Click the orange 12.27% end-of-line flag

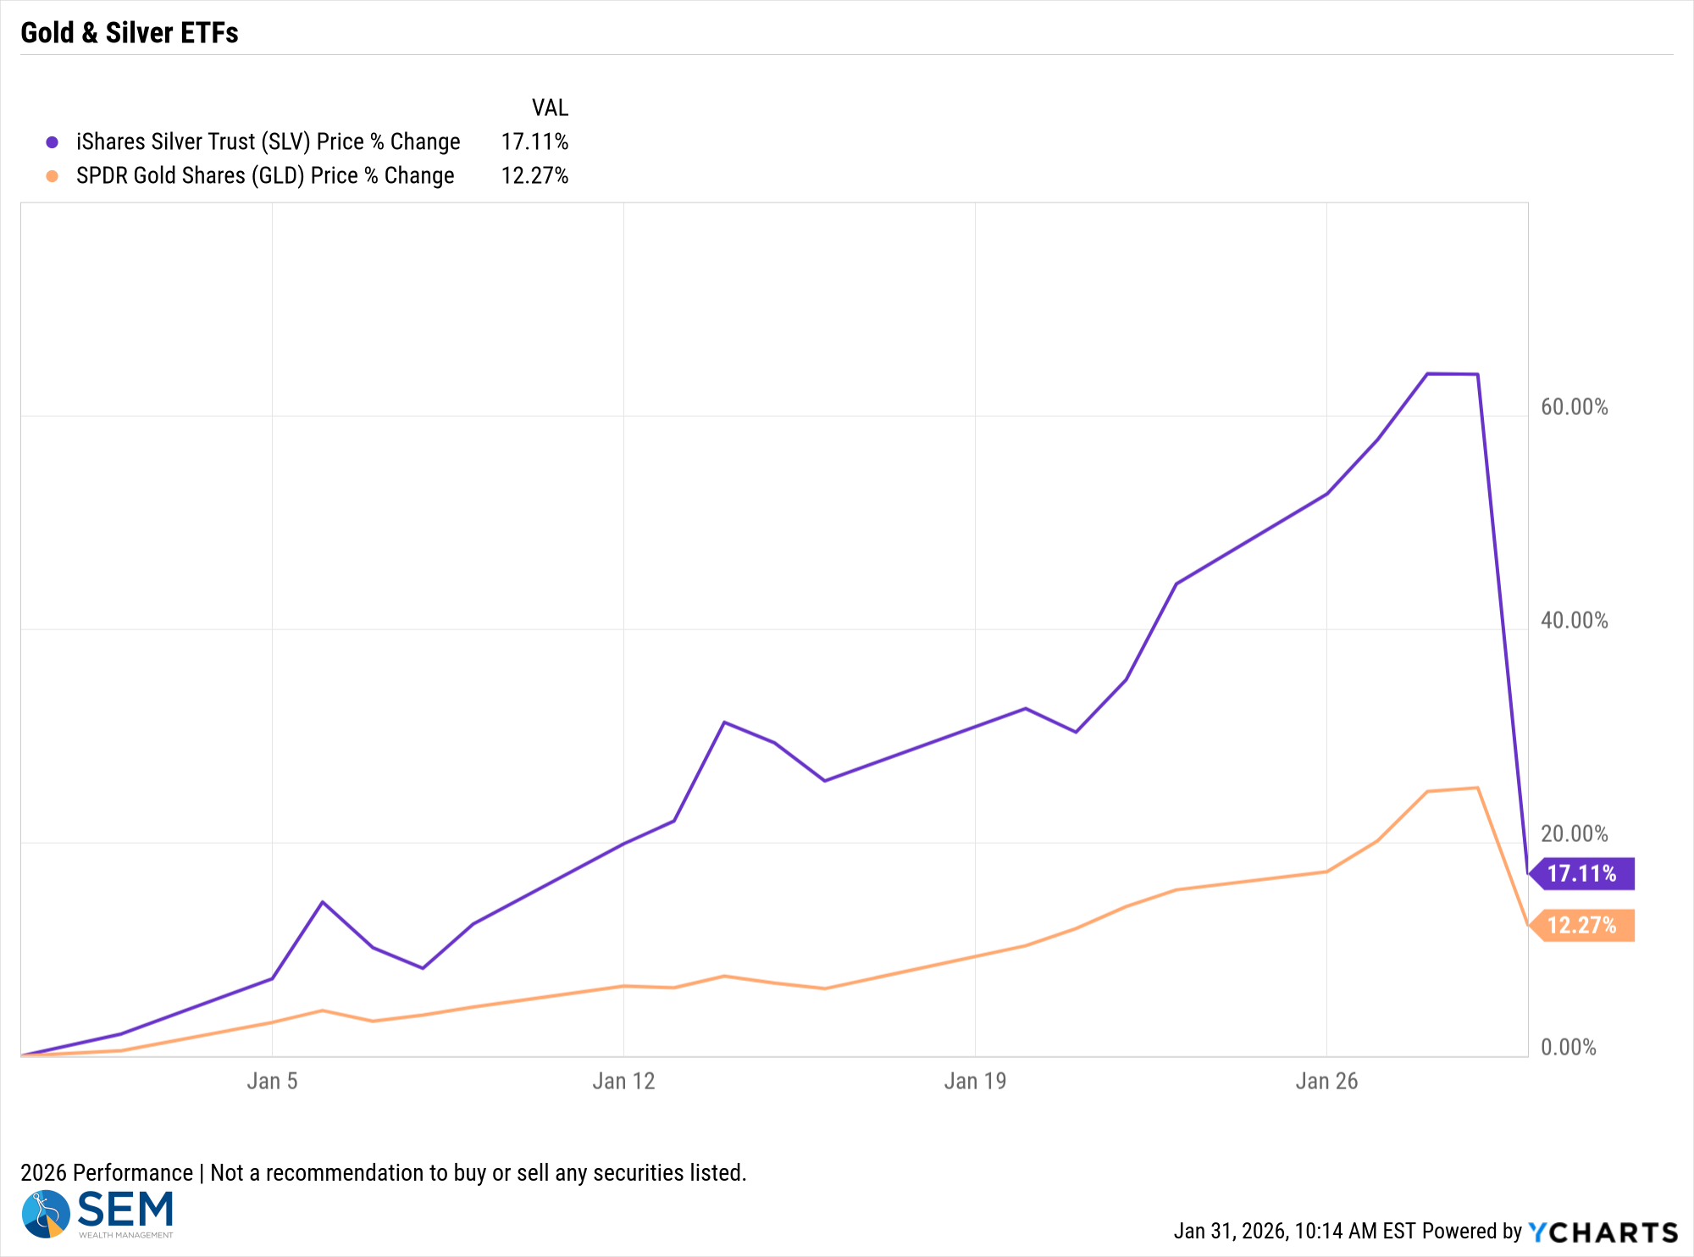(x=1582, y=925)
